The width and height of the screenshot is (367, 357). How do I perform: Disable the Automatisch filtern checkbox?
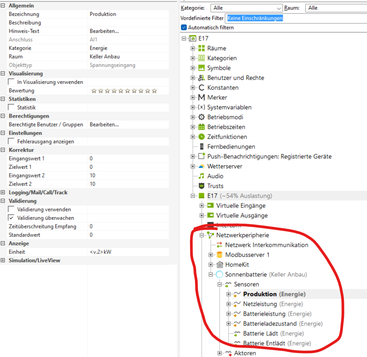(x=184, y=27)
